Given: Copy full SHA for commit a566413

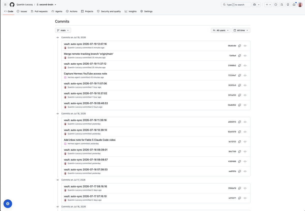Looking at the screenshot, I should pos(239,122).
